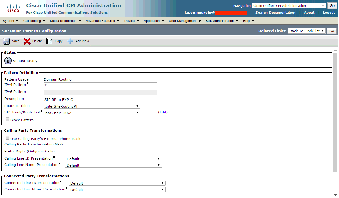Open Connected Line ID Presentation dropdown
Viewport: 339px width, 198px height.
coord(117,183)
